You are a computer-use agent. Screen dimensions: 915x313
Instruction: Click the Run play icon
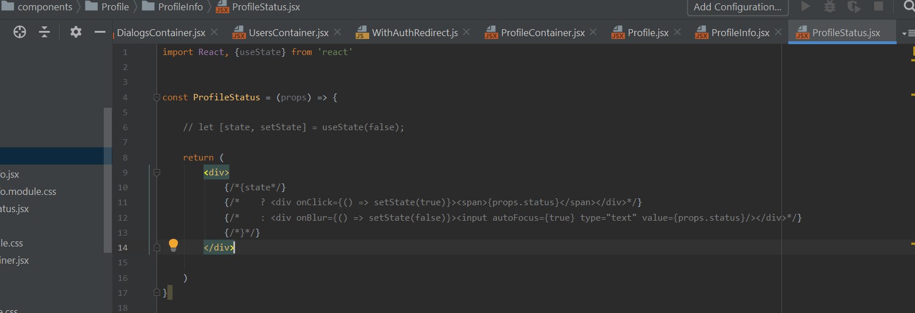click(x=805, y=6)
